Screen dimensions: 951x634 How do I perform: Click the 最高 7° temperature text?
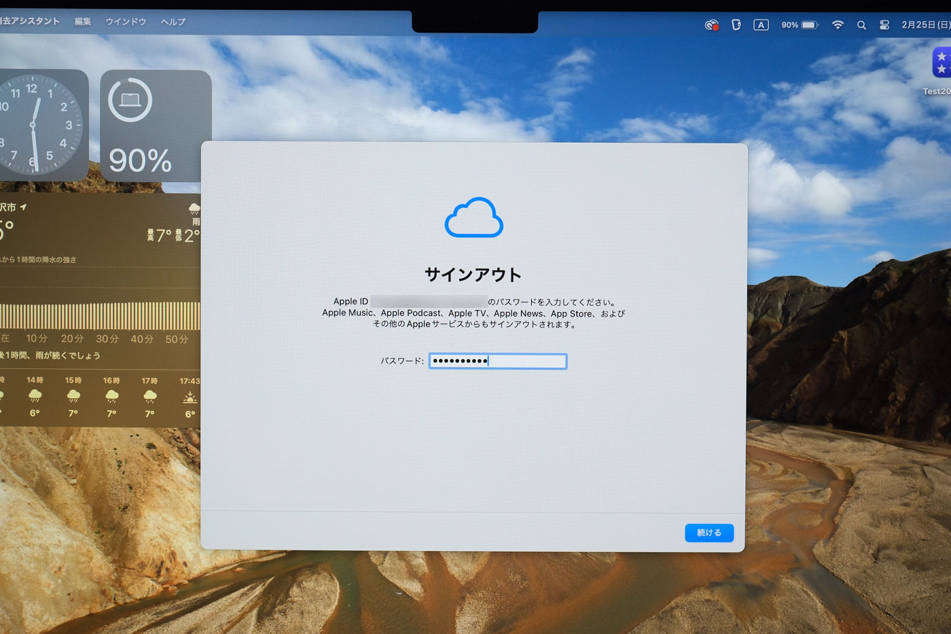point(160,236)
